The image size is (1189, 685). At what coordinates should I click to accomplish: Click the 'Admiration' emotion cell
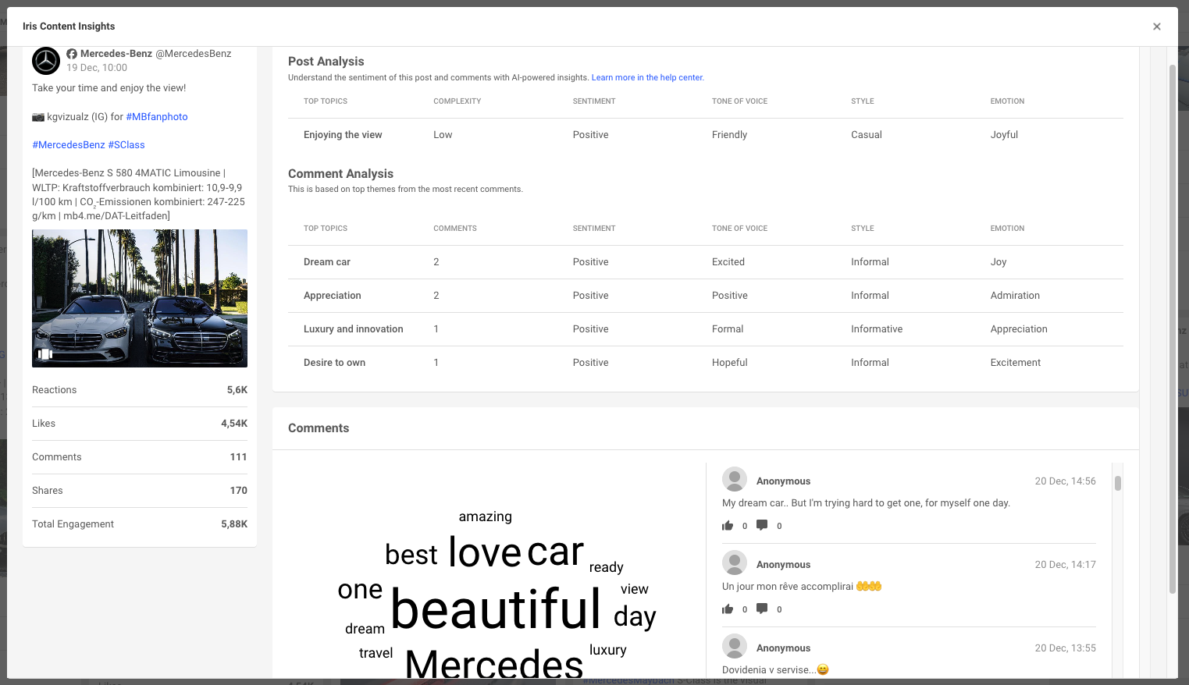click(x=1015, y=296)
